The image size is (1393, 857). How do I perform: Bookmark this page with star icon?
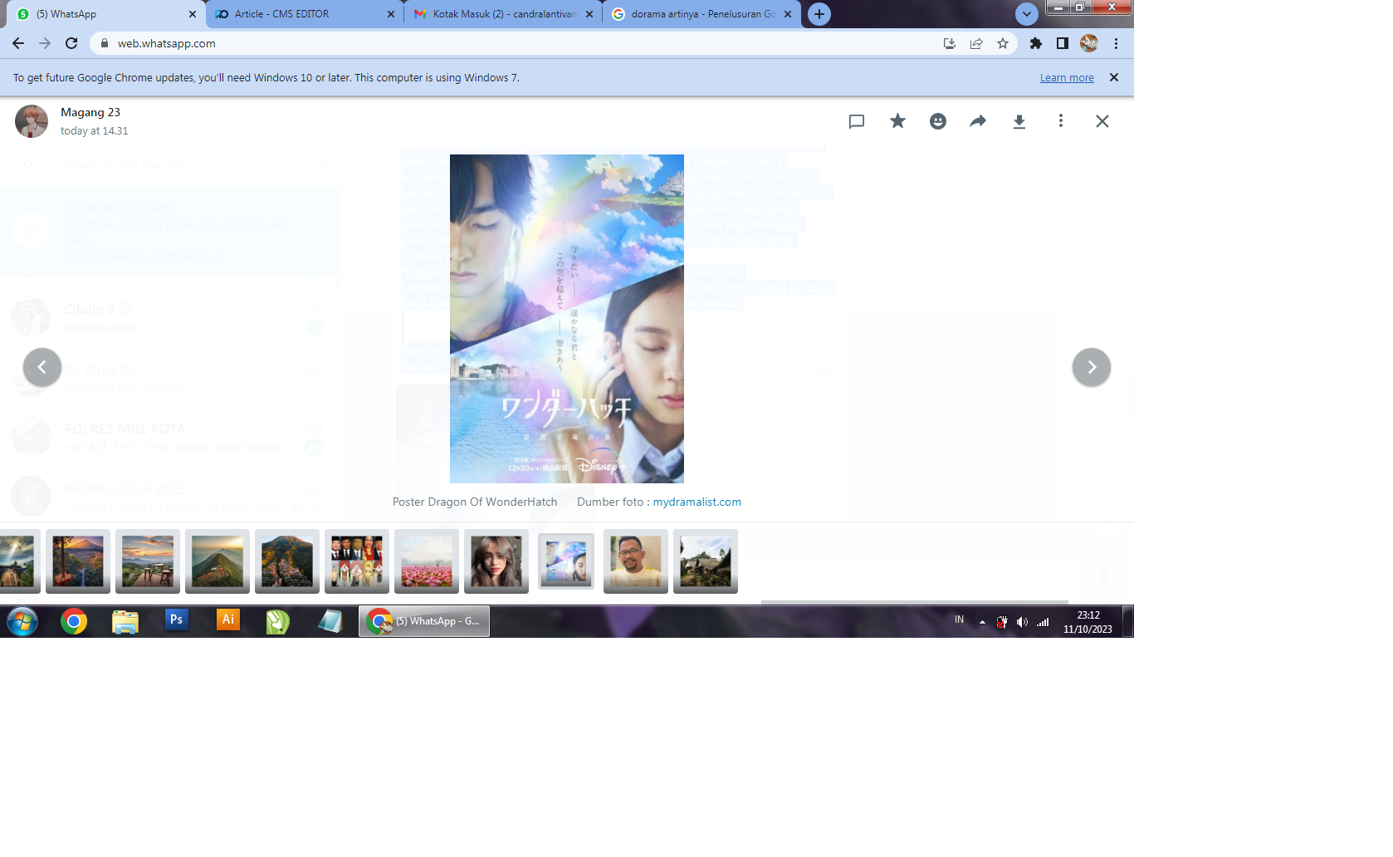tap(1003, 43)
